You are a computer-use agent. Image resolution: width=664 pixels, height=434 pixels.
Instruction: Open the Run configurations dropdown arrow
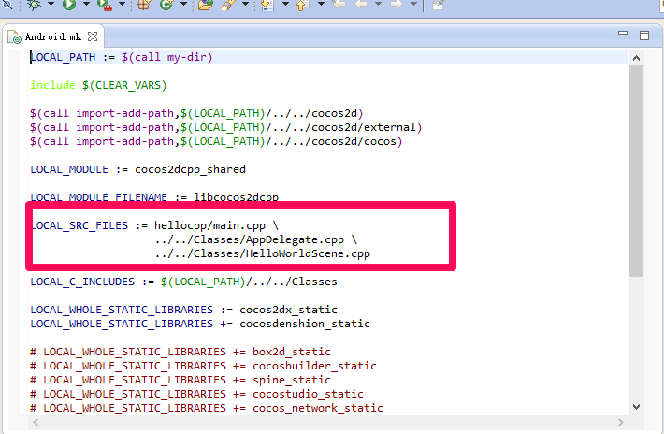coord(86,5)
